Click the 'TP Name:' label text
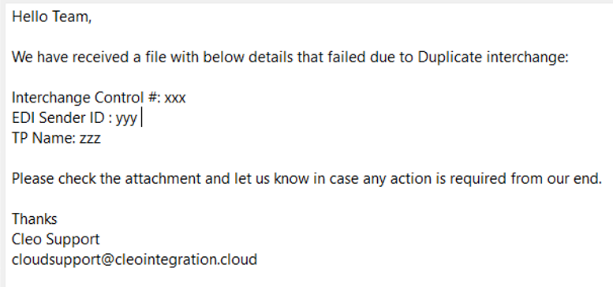The height and width of the screenshot is (287, 613). pyautogui.click(x=44, y=138)
